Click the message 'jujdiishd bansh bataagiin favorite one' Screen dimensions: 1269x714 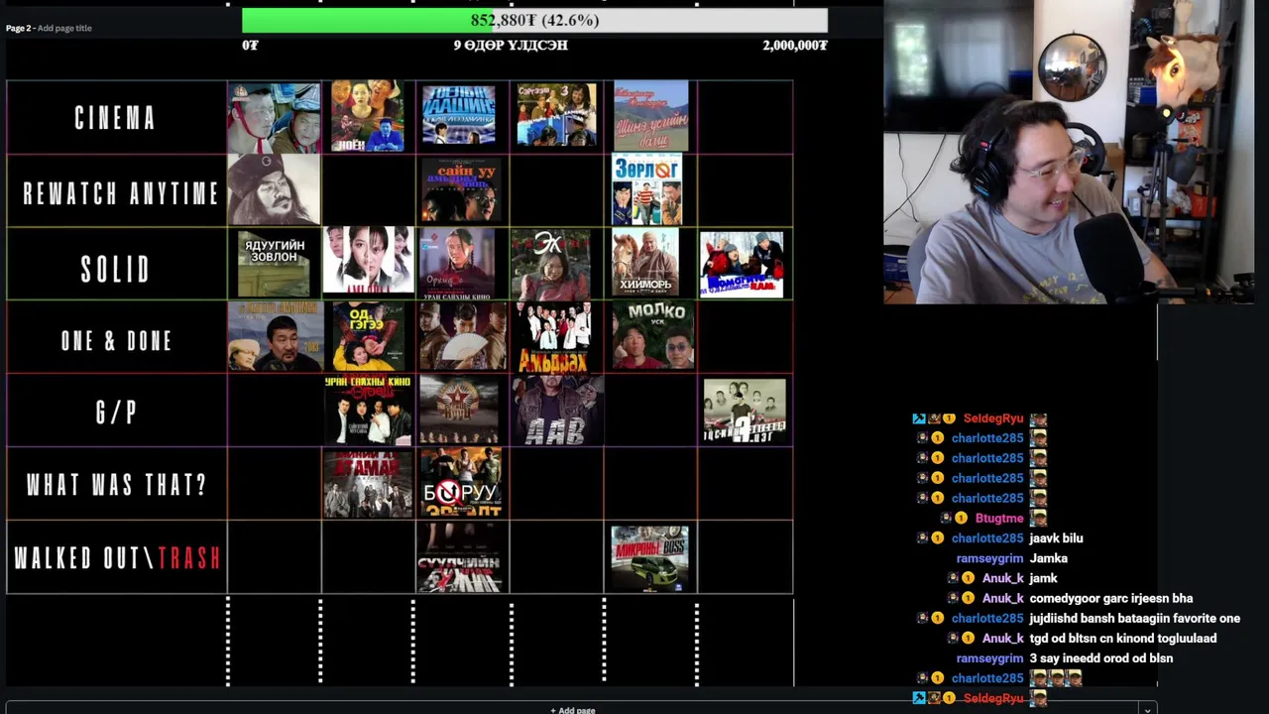[x=1134, y=619]
